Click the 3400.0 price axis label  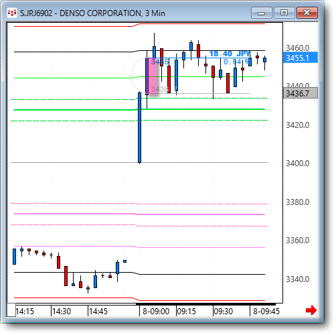coord(298,163)
